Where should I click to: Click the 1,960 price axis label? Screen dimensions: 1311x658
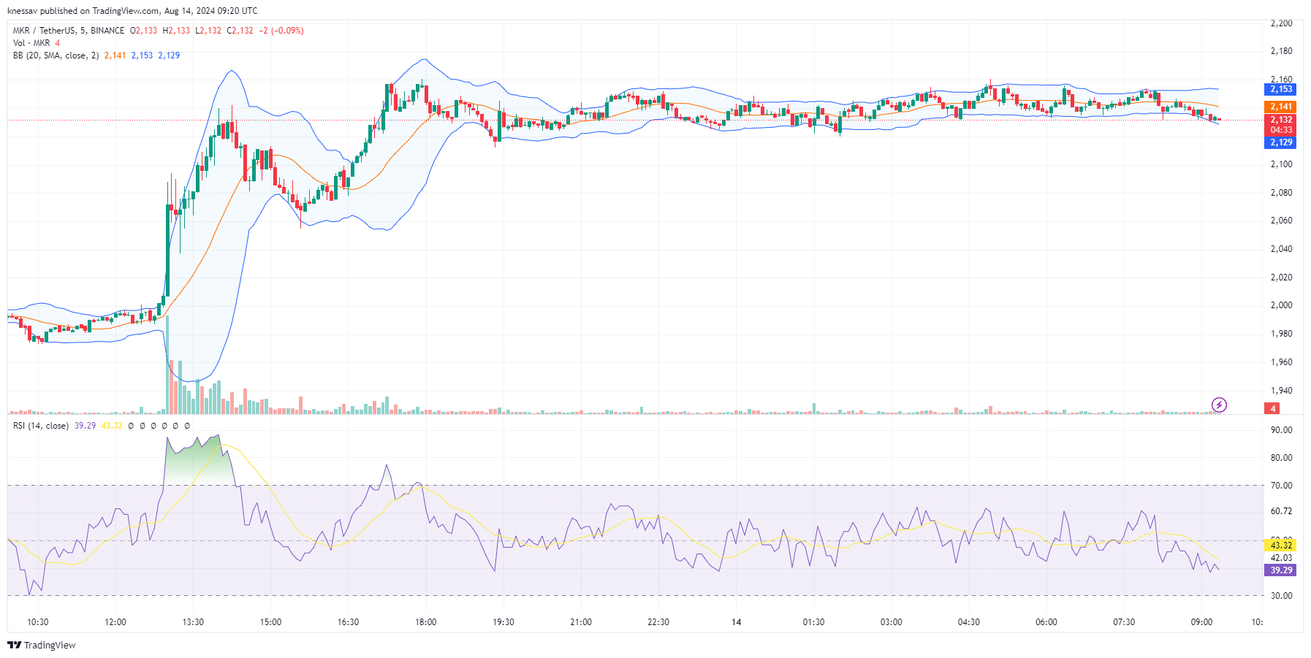click(1281, 362)
